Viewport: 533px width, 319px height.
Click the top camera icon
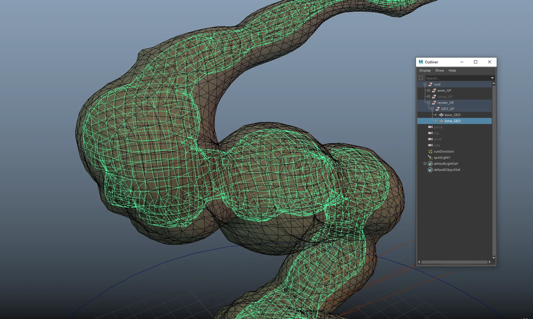(x=430, y=133)
